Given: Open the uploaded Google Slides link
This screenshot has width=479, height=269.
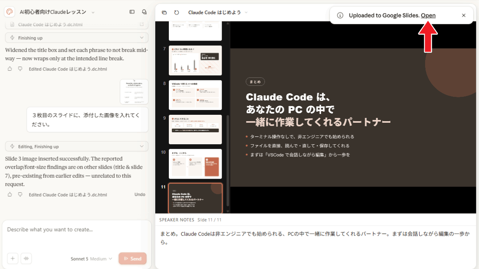Looking at the screenshot, I should point(428,16).
